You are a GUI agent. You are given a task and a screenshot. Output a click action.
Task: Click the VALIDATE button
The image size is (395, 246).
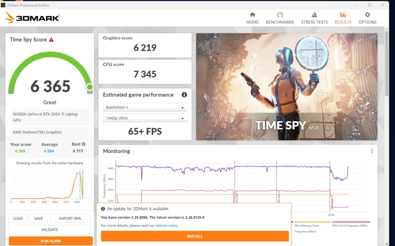50,230
